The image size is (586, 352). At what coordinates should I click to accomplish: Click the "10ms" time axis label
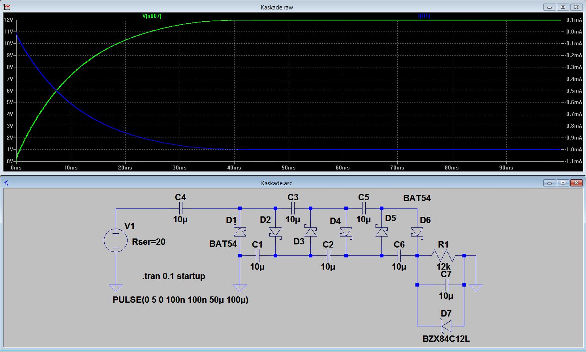coord(71,168)
